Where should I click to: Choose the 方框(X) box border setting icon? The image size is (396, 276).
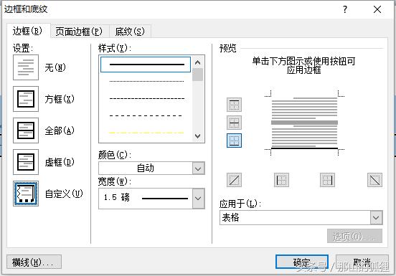[x=26, y=99]
